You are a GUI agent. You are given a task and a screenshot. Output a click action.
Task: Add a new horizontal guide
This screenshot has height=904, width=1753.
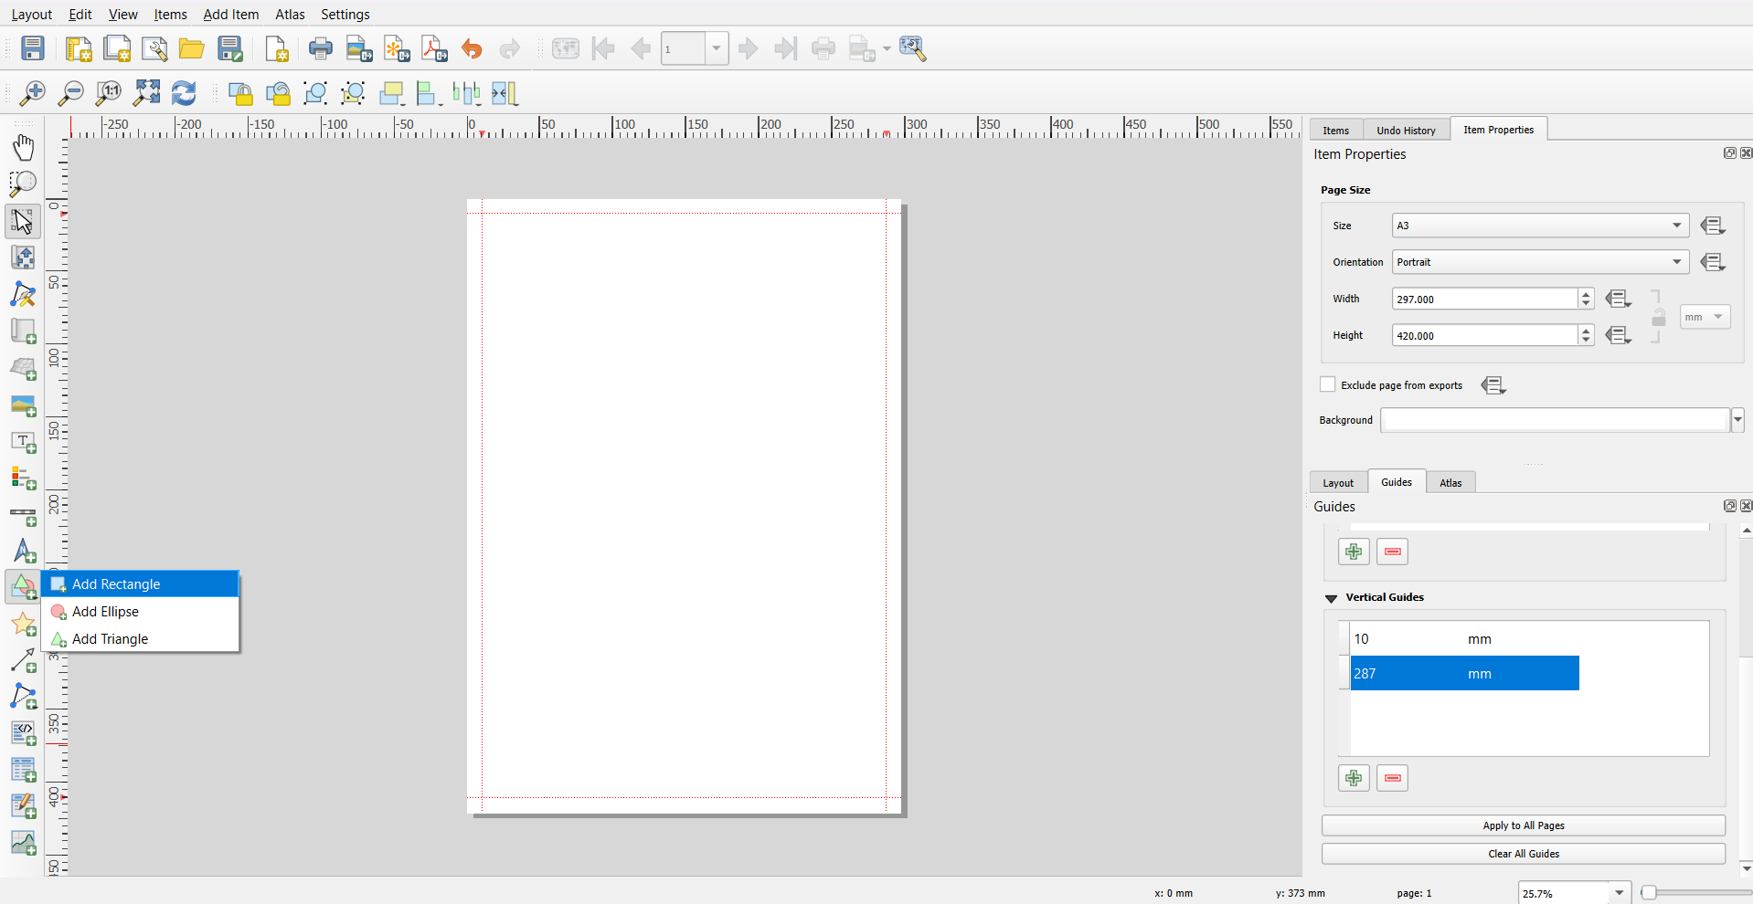click(1354, 552)
